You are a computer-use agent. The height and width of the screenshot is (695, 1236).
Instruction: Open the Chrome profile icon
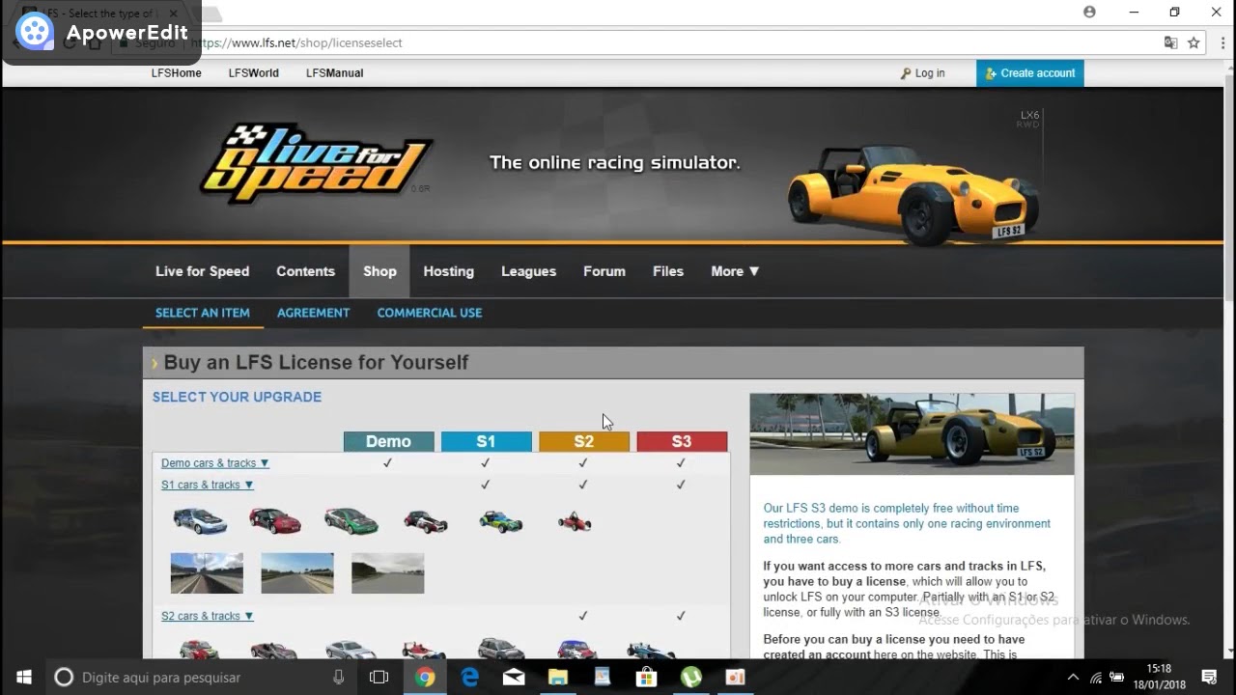coord(1089,13)
